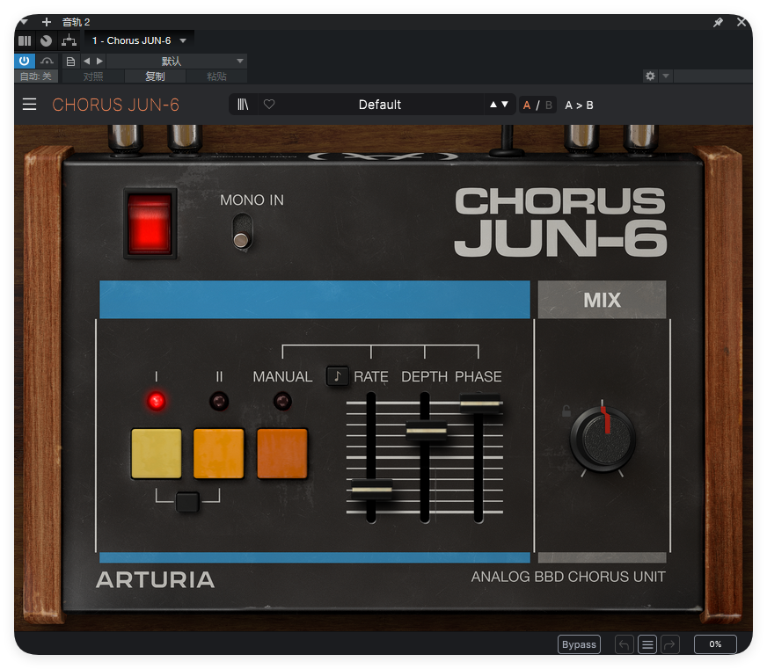Flip the MONO IN switch
The height and width of the screenshot is (669, 767).
point(242,231)
